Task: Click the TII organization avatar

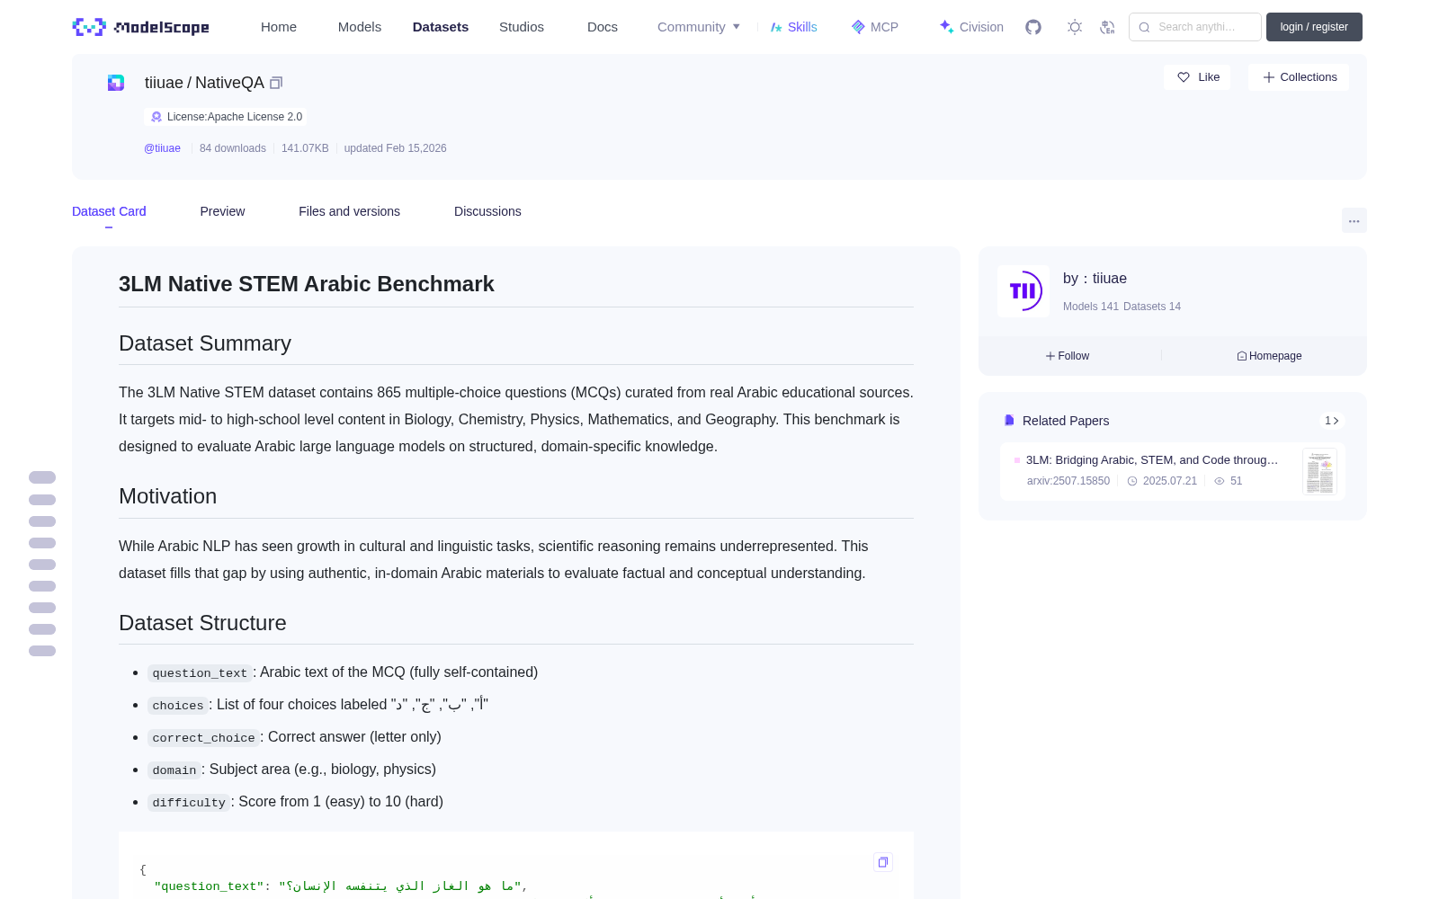Action: (1023, 291)
